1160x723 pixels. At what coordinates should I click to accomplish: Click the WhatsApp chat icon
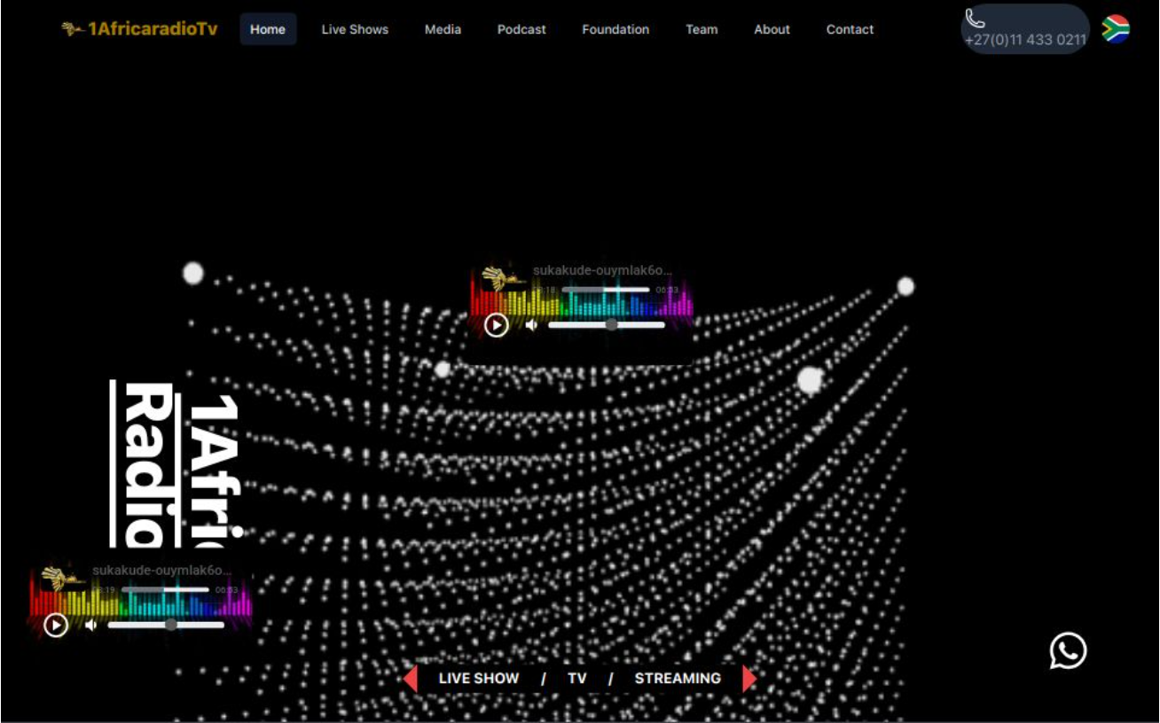click(1068, 651)
